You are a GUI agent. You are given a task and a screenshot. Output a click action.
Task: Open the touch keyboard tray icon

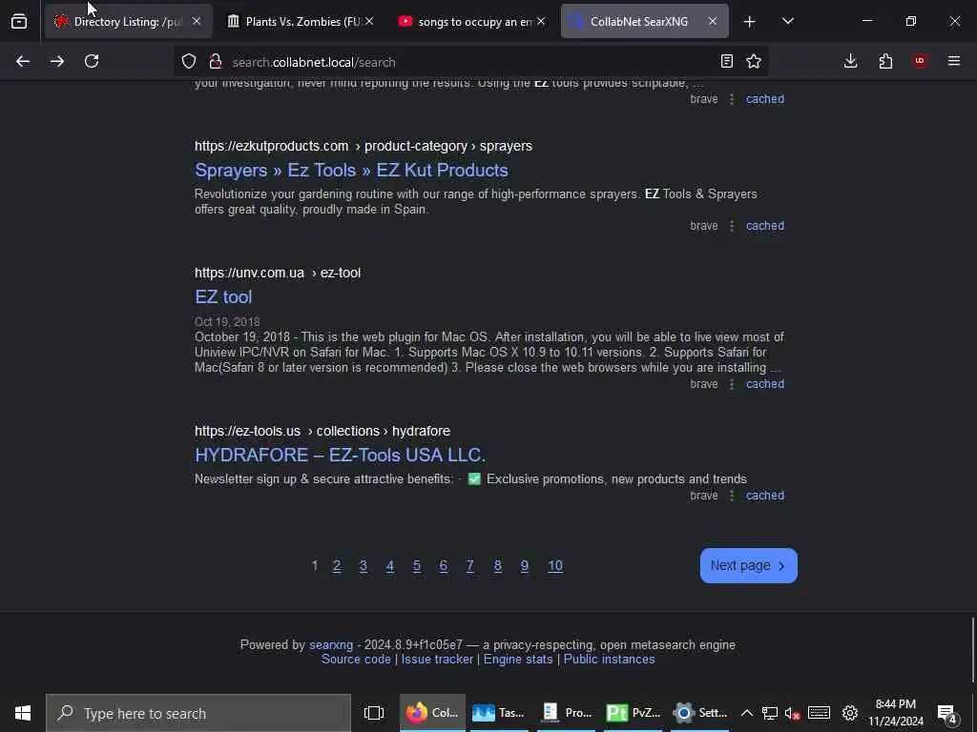point(819,713)
